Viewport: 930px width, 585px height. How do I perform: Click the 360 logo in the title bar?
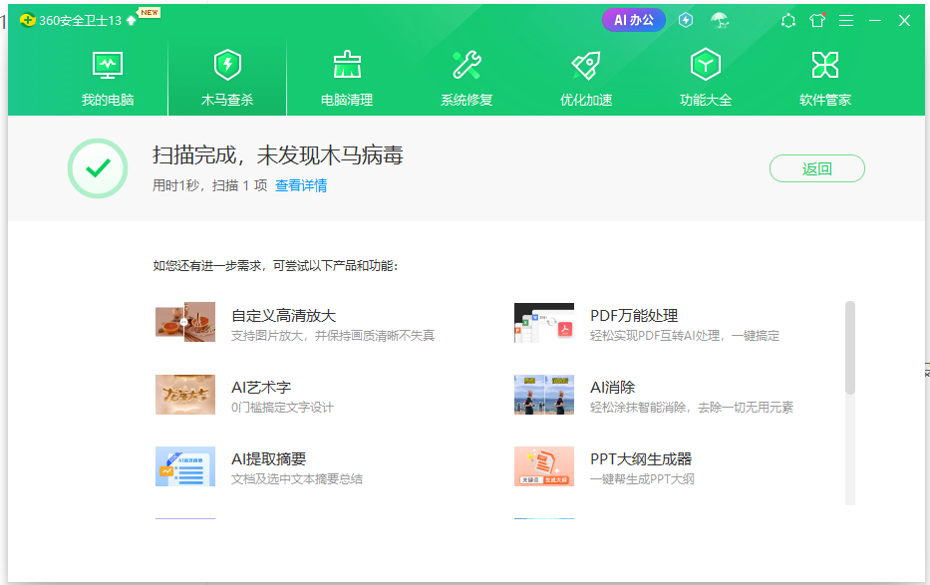click(27, 20)
